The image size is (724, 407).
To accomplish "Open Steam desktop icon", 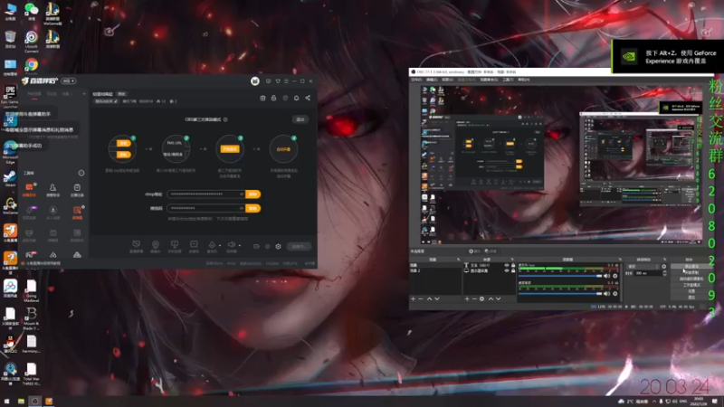I will tap(10, 177).
